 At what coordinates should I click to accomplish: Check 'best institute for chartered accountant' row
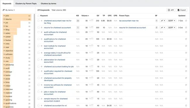(38, 46)
